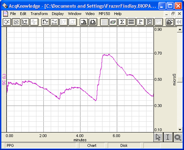Open the Transform menu
The width and height of the screenshot is (184, 150).
39,14
